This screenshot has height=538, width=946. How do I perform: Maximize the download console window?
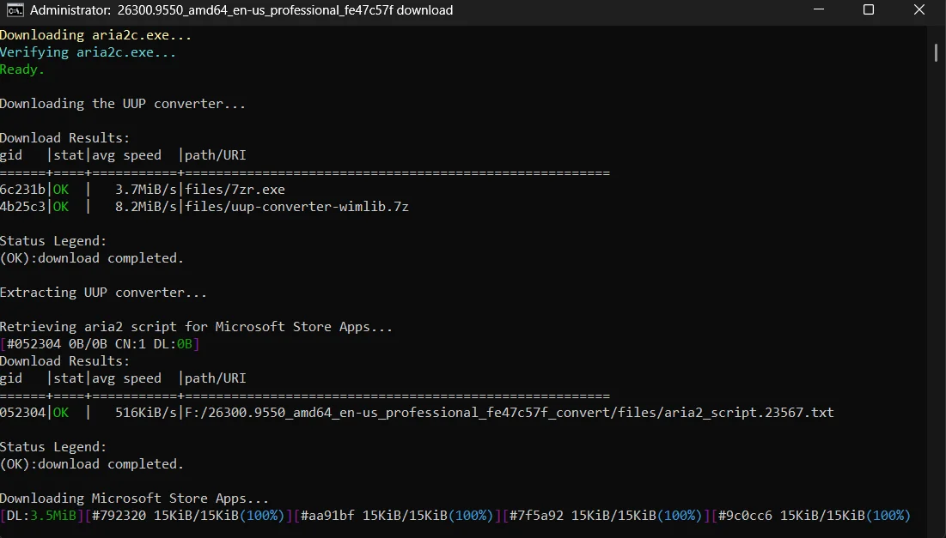(868, 9)
